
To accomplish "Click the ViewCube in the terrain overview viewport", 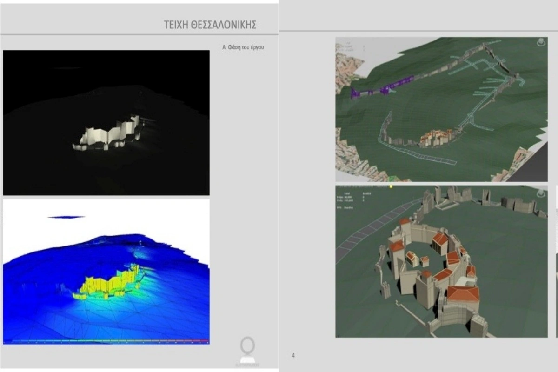I will pyautogui.click(x=540, y=42).
